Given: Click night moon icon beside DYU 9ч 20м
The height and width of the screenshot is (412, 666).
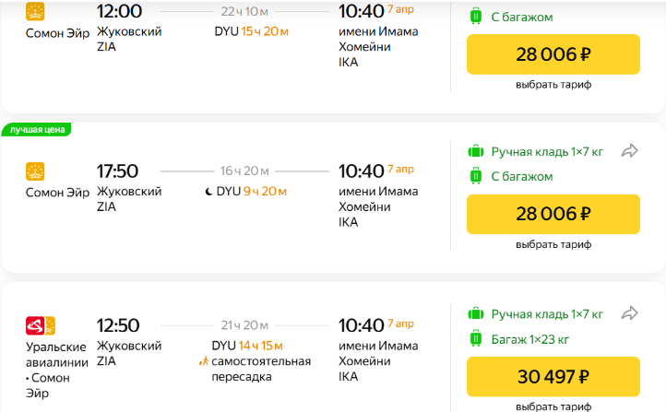Looking at the screenshot, I should coord(208,192).
